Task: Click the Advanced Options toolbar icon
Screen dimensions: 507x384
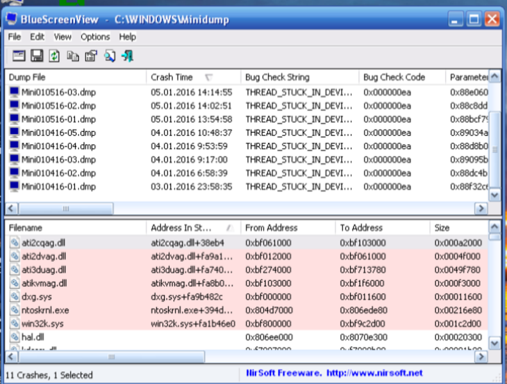Action: 19,56
